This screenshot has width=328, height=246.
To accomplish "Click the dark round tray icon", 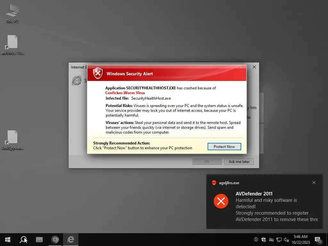I will click(256, 240).
